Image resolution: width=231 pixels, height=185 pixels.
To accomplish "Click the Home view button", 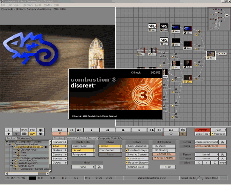I will (x=25, y=130).
